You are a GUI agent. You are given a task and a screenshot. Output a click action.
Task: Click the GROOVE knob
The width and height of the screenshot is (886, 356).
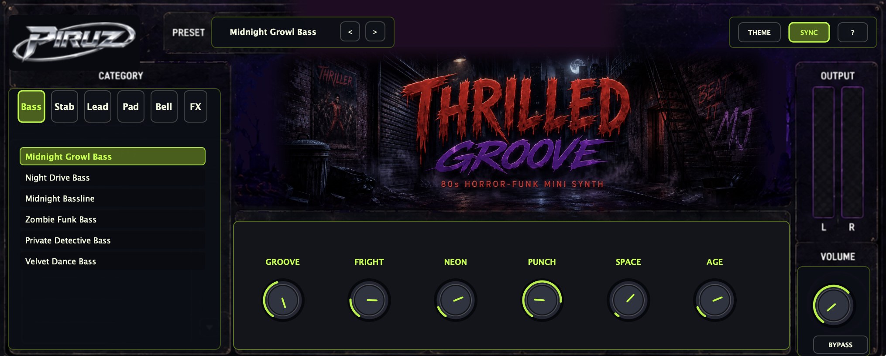pyautogui.click(x=283, y=300)
